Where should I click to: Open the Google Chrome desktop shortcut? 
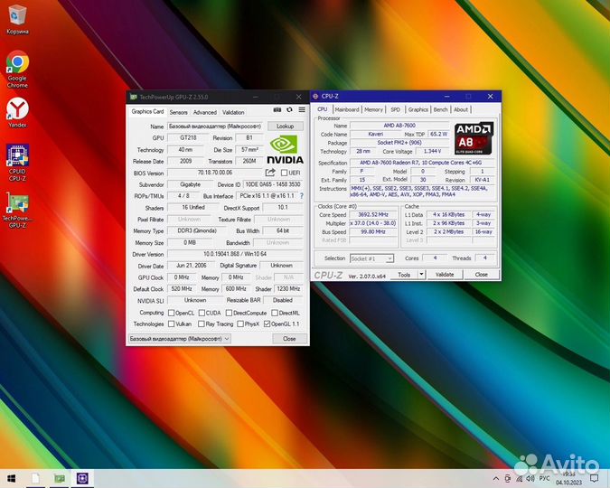tap(17, 69)
